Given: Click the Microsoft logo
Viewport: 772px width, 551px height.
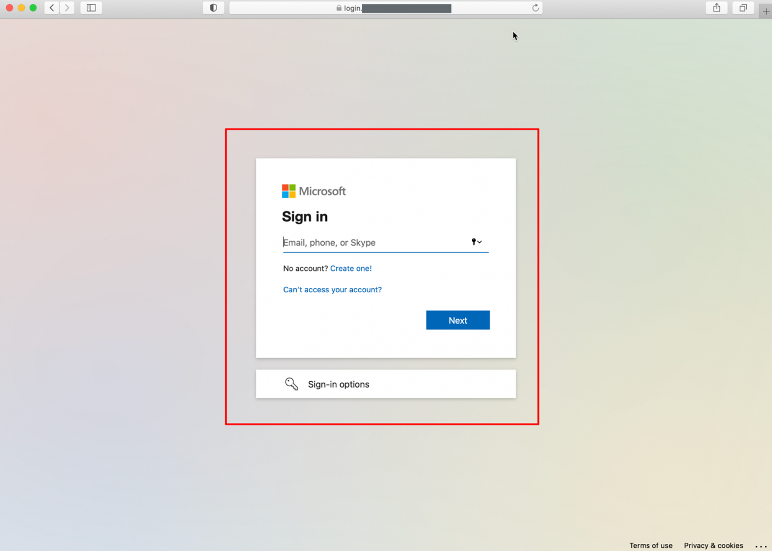Looking at the screenshot, I should click(x=314, y=191).
